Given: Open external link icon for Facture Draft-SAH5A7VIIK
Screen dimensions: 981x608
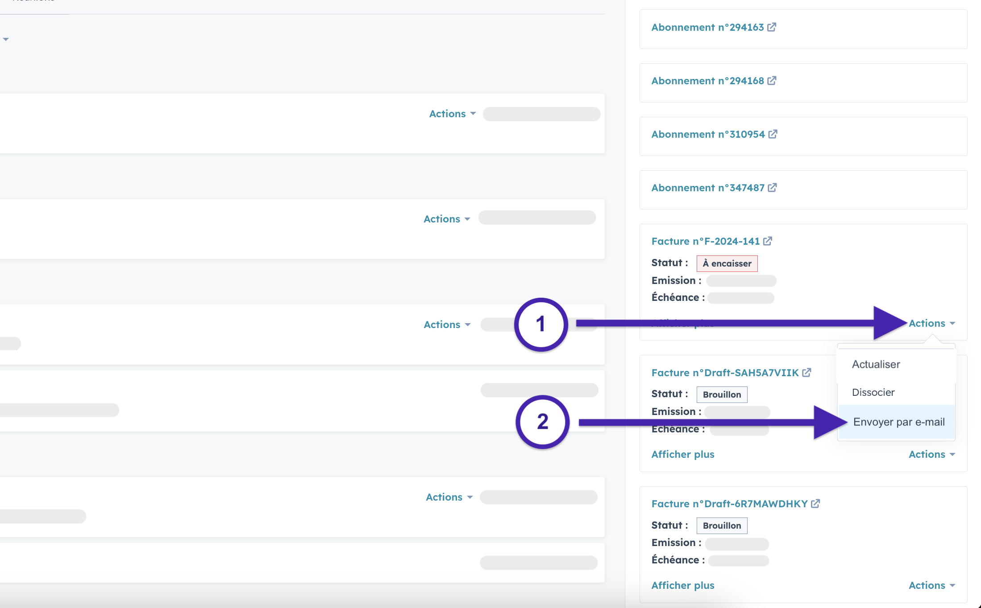Looking at the screenshot, I should [x=806, y=373].
